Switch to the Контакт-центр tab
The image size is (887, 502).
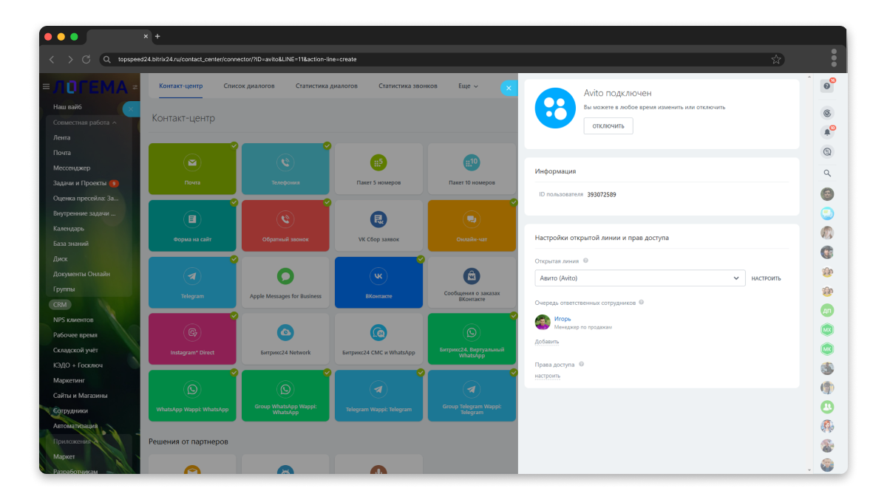[x=180, y=86]
